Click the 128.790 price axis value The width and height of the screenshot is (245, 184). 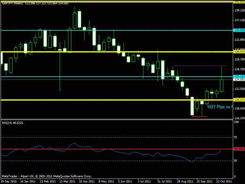240,59
